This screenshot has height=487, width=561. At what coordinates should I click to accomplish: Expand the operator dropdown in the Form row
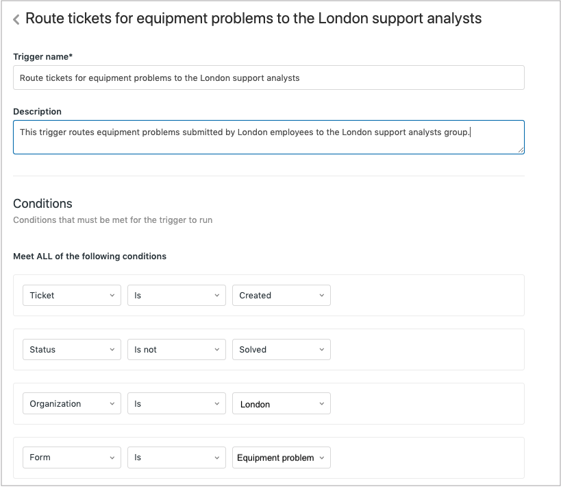(176, 458)
